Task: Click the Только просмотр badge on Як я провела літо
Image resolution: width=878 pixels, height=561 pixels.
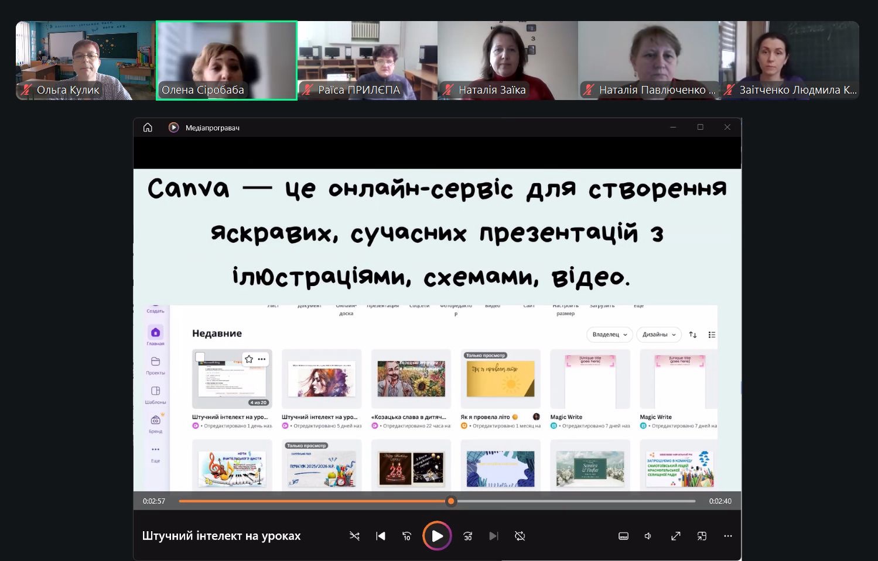Action: pos(486,355)
